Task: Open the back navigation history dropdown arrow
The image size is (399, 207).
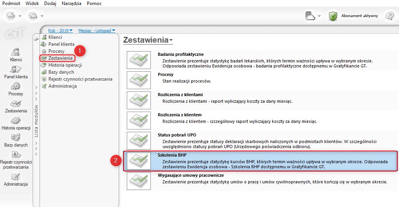Action: 20,16
